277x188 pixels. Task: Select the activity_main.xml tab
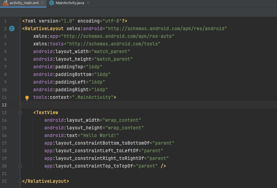click(24, 3)
